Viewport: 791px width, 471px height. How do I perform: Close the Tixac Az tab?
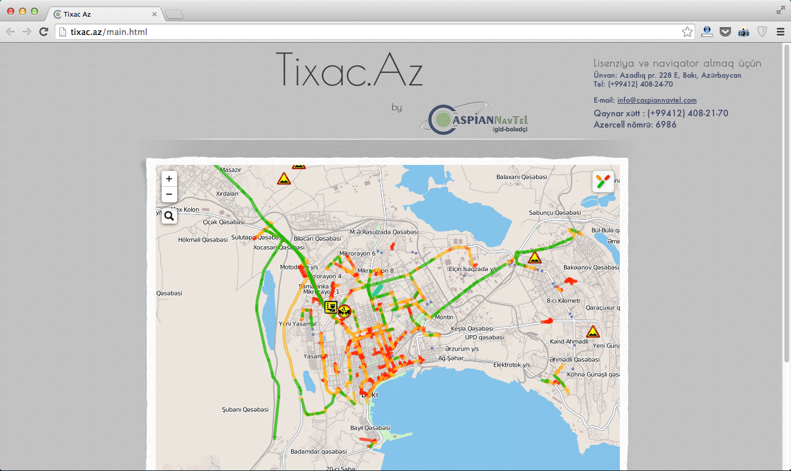coord(155,14)
